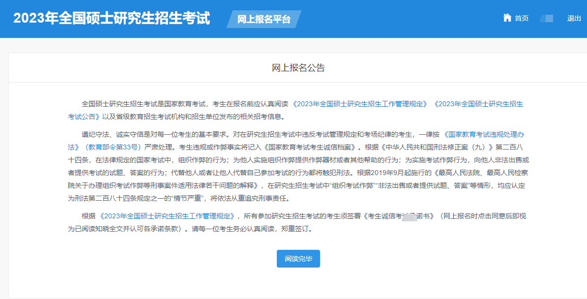Click the blurred username in the header
Screen dimensions: 587x299
click(x=547, y=18)
